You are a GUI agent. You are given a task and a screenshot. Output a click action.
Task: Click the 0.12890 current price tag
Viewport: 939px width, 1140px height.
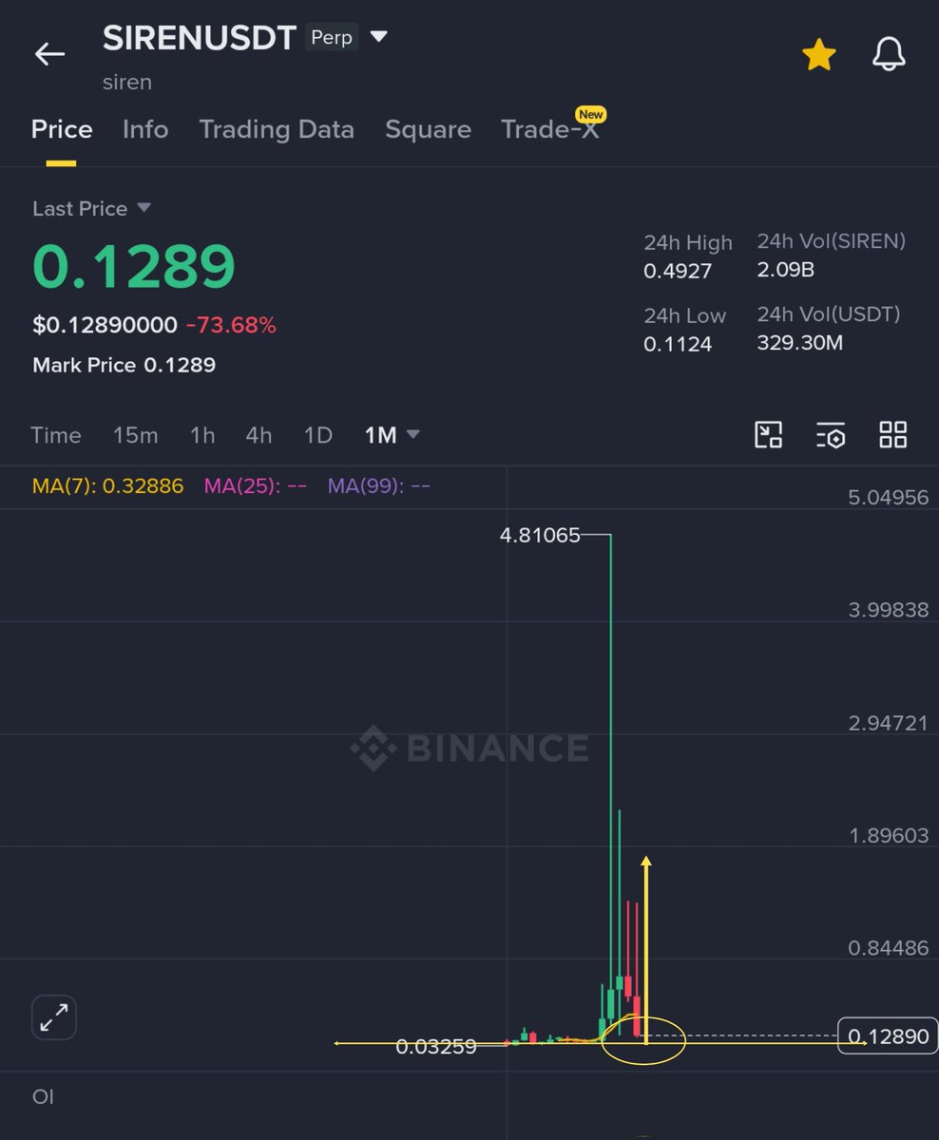pos(888,1035)
